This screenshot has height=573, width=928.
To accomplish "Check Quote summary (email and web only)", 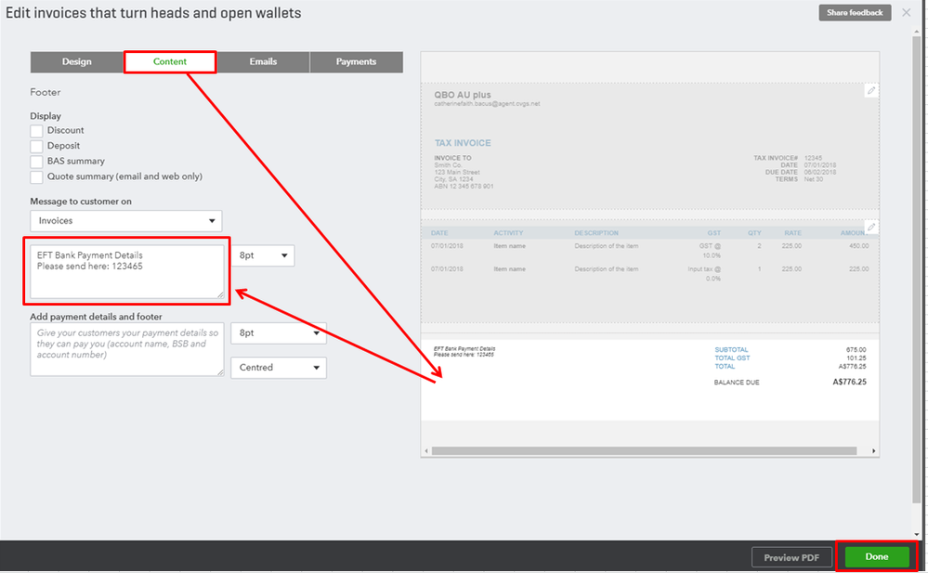I will tap(37, 177).
